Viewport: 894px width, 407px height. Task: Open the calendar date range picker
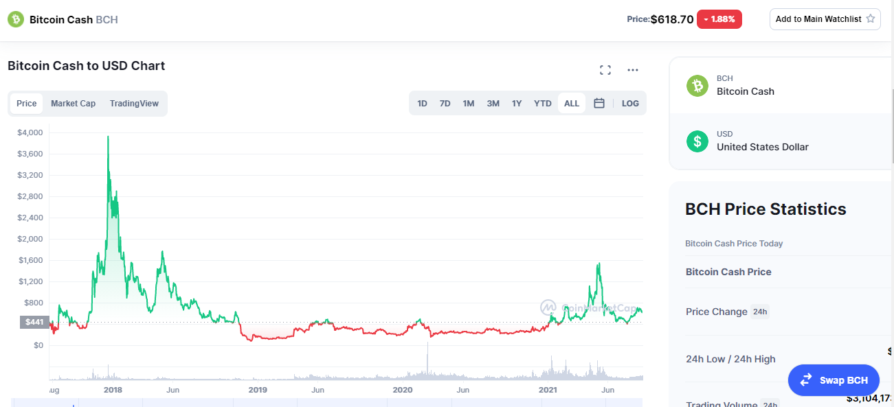[x=599, y=103]
